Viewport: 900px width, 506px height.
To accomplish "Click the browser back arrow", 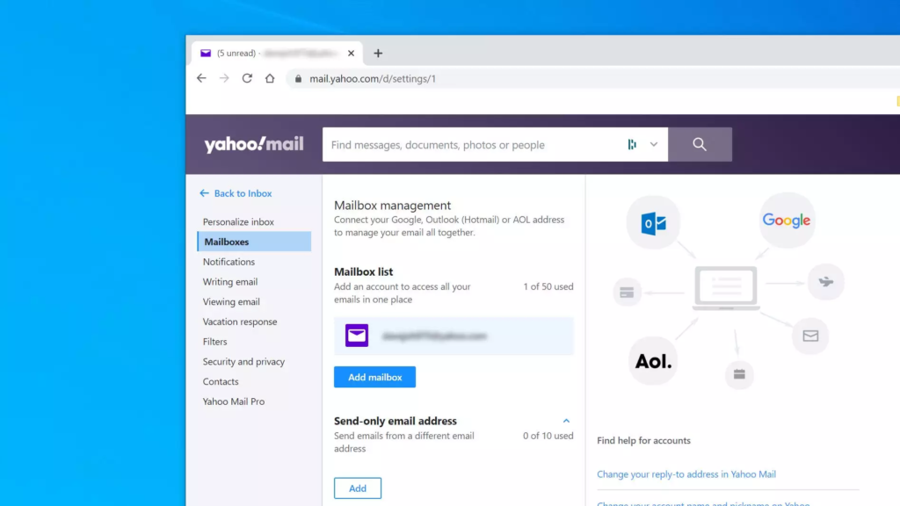I will click(201, 78).
